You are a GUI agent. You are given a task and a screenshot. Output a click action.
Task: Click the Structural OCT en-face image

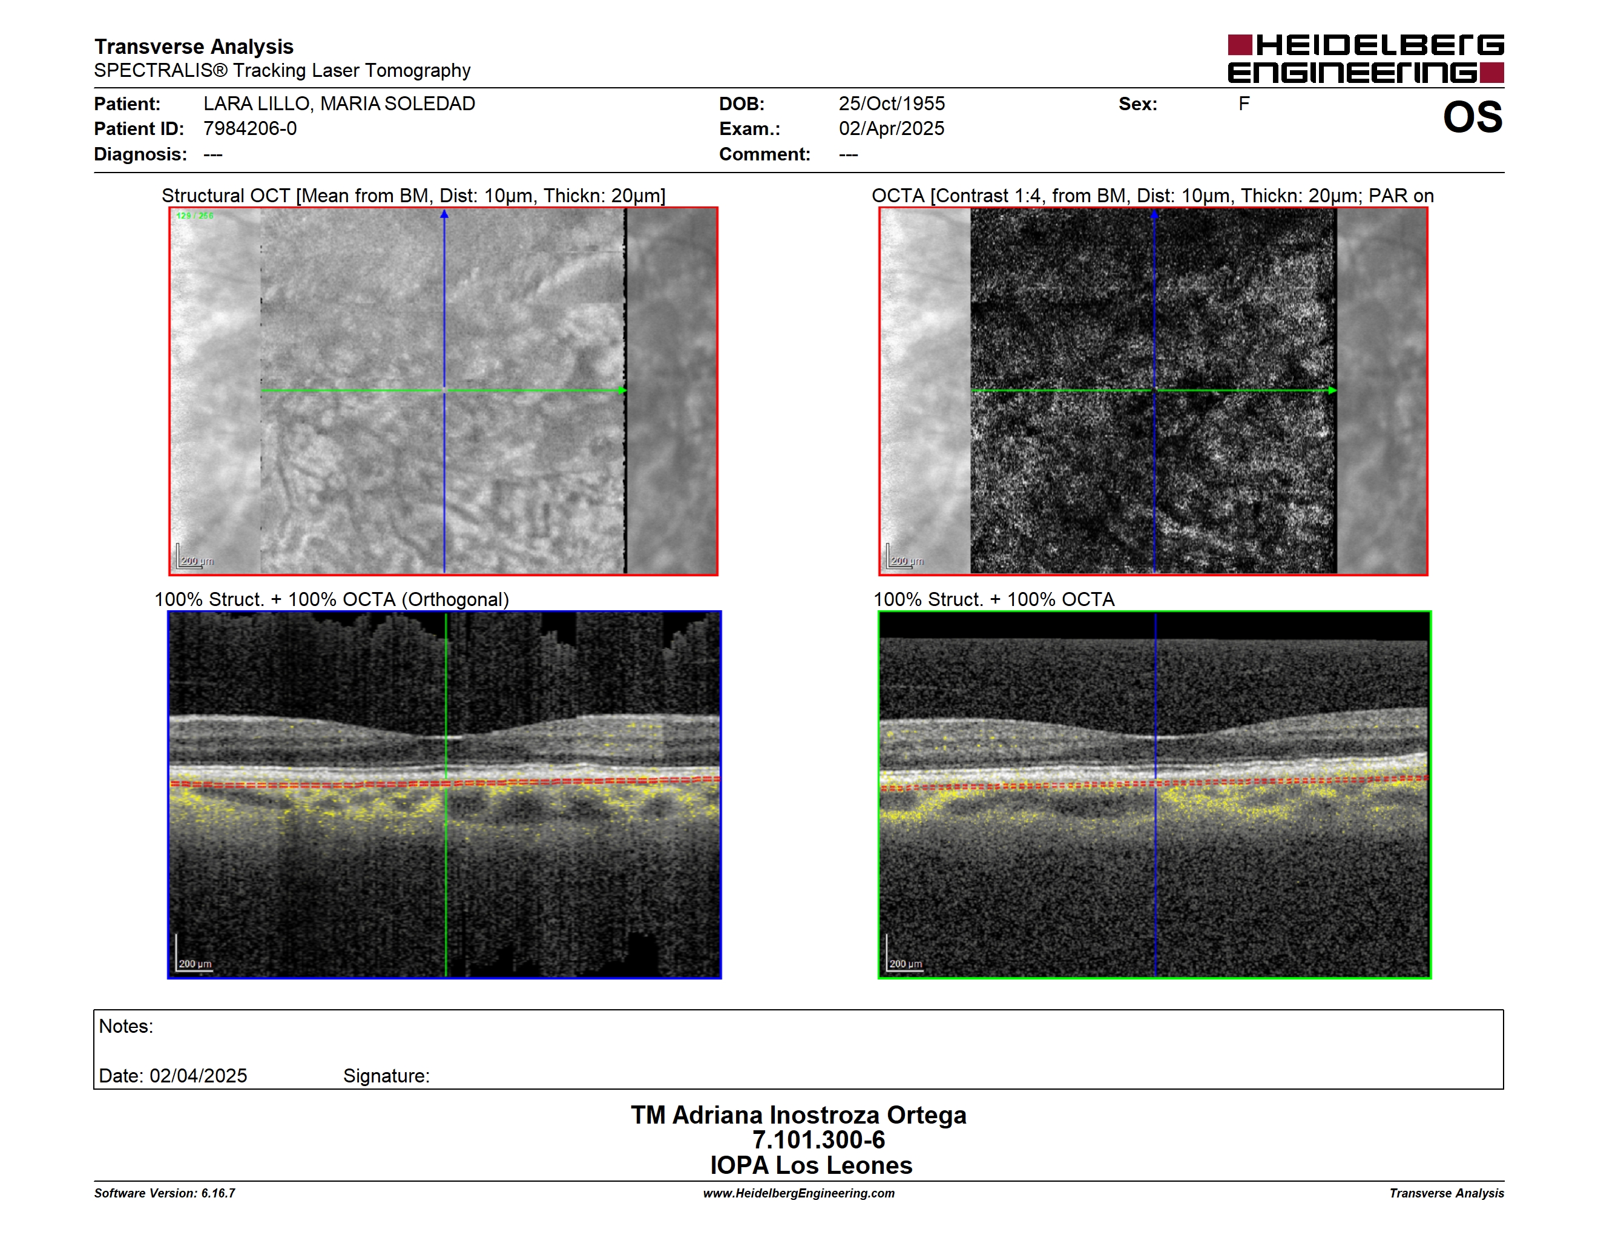(x=444, y=390)
